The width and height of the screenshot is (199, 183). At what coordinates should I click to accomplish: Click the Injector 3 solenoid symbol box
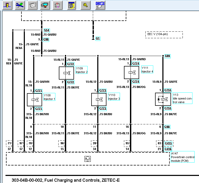pos(99,99)
